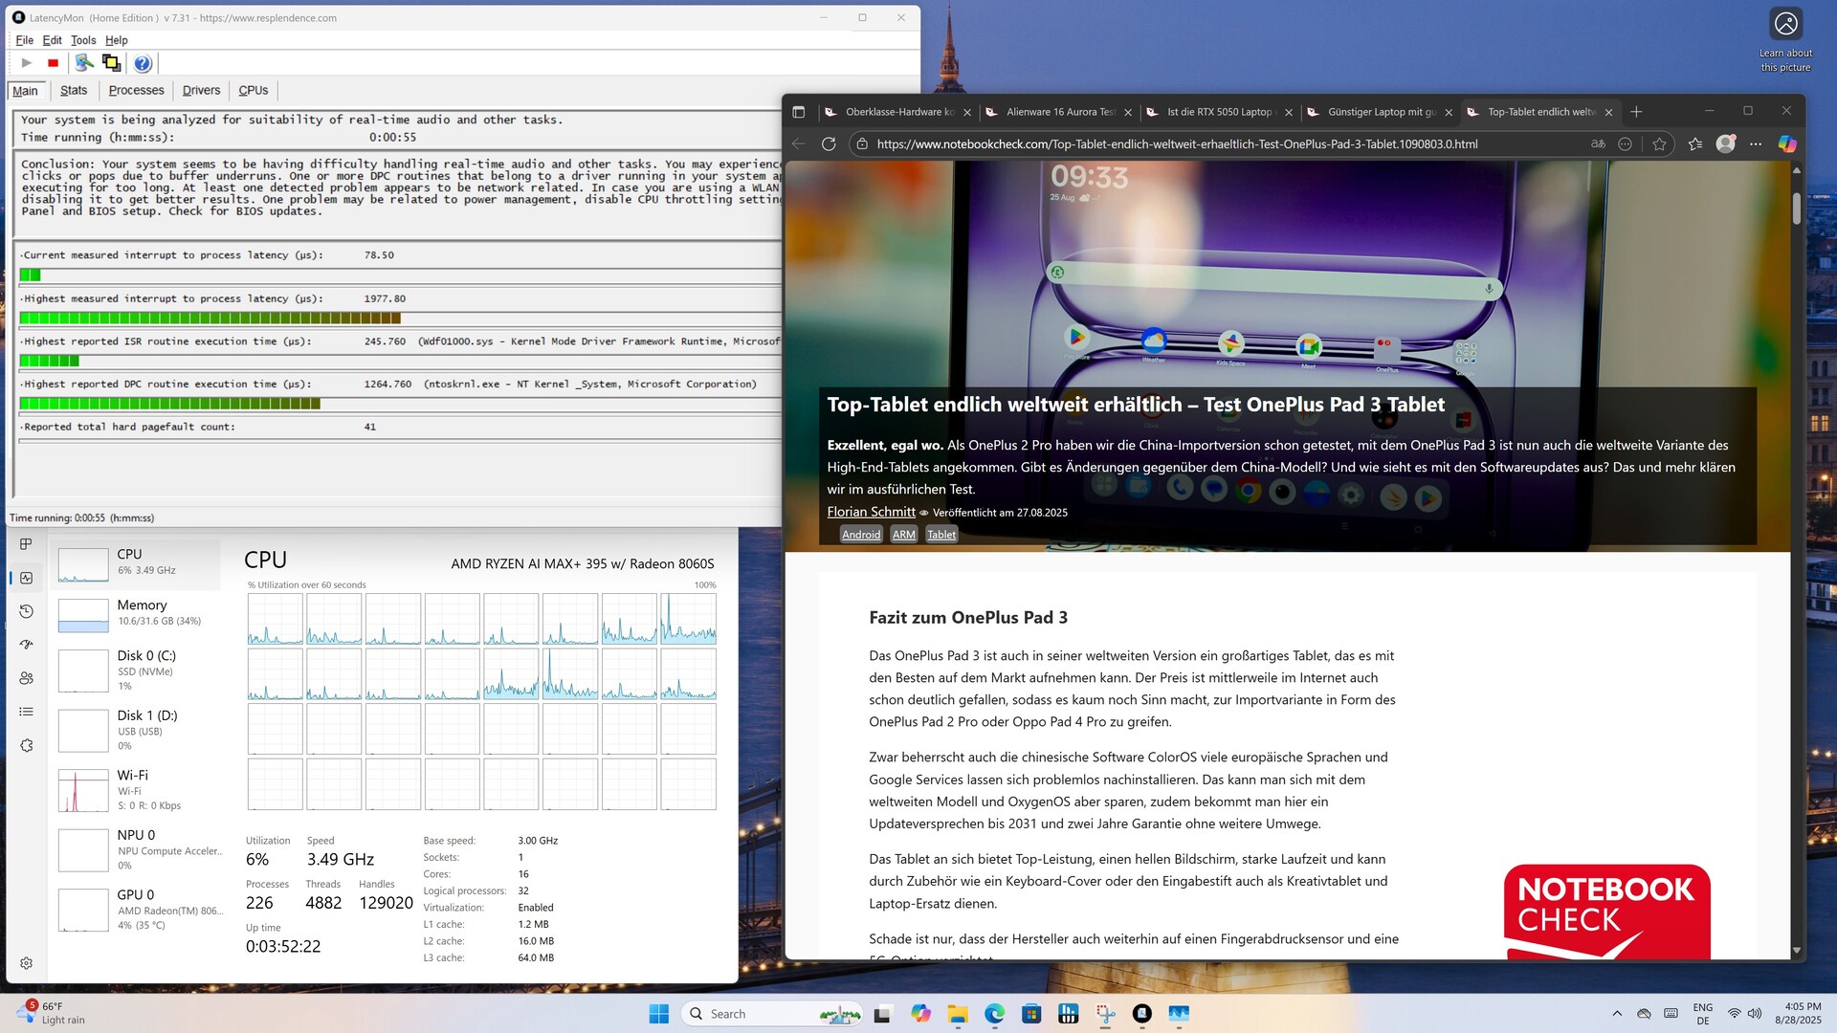This screenshot has height=1033, width=1837.
Task: Open new browser tab with plus
Action: 1636,112
